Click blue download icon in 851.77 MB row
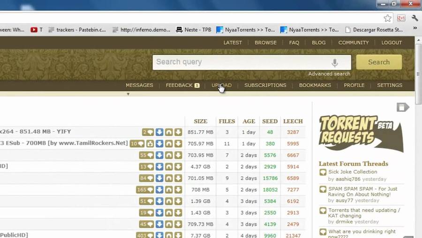This screenshot has height=238, width=422. 159,132
